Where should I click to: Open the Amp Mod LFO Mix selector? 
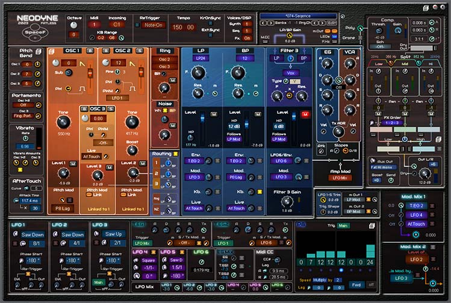coord(340,178)
